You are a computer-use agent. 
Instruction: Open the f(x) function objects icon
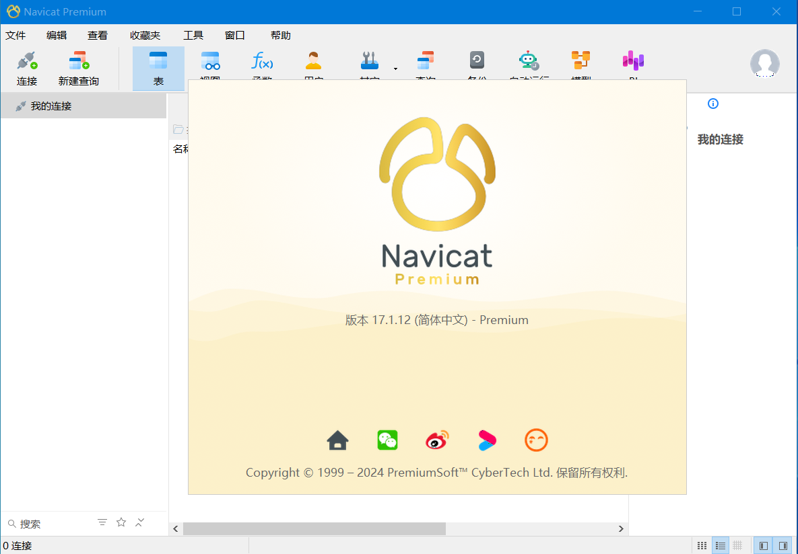(262, 61)
